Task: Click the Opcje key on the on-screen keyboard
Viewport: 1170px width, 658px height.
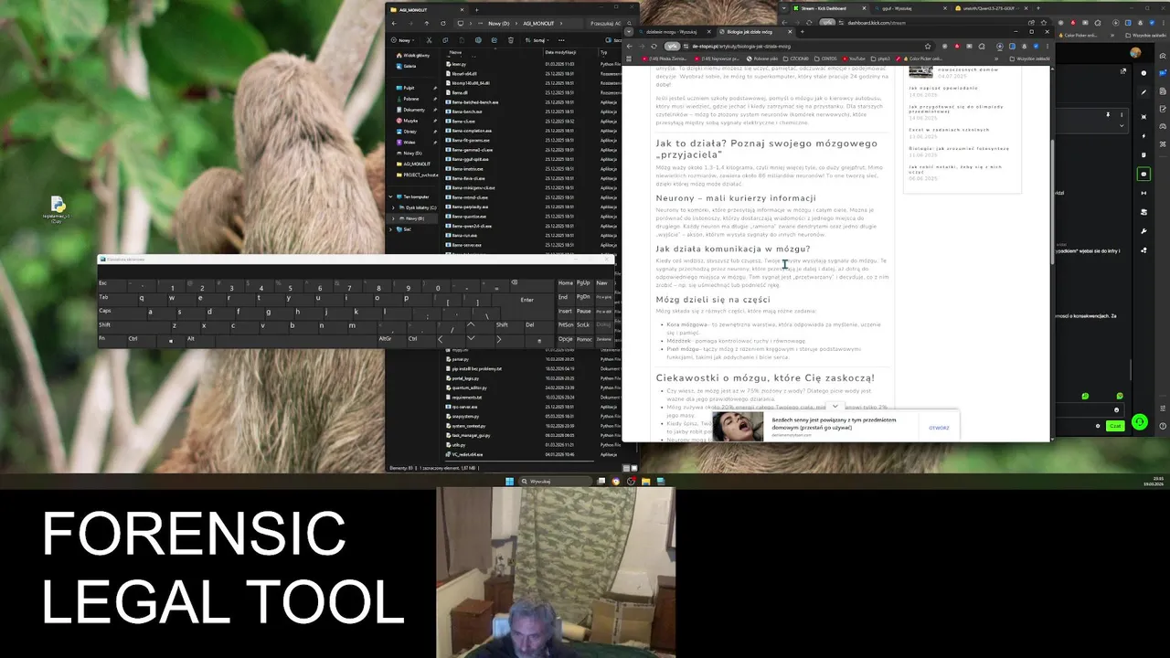Action: (x=565, y=339)
